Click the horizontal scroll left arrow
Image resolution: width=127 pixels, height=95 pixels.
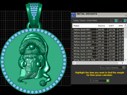click(x=74, y=63)
